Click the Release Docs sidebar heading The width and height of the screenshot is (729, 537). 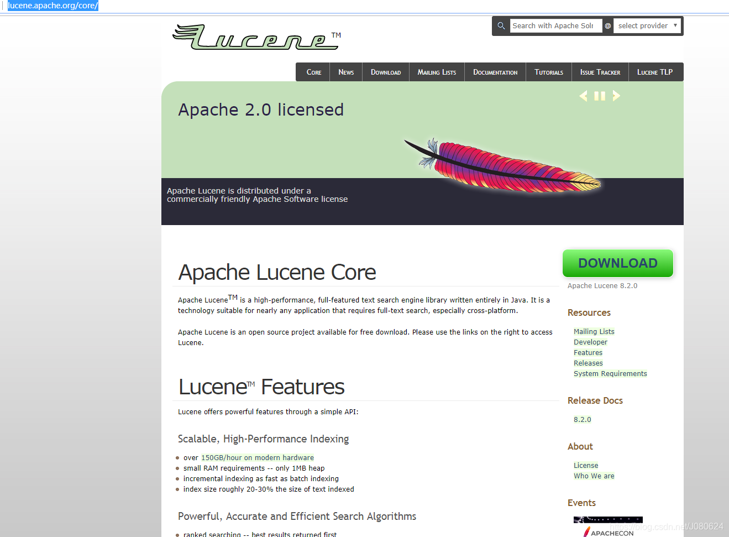[595, 400]
